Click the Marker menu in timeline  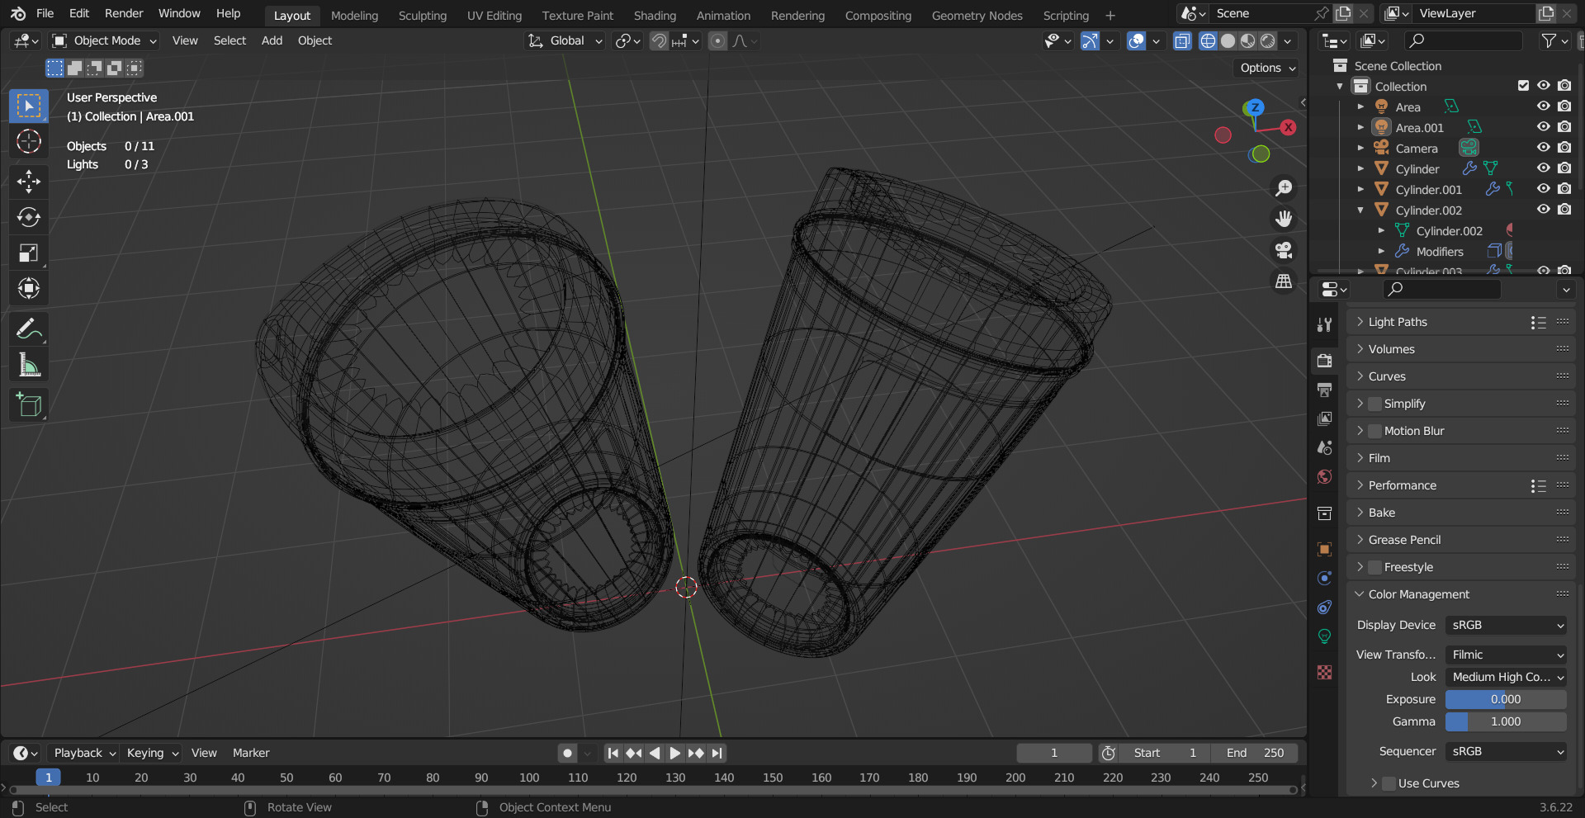[x=251, y=753]
